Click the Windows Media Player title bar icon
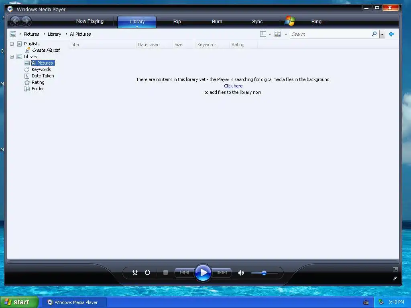The image size is (411, 308). click(x=10, y=9)
